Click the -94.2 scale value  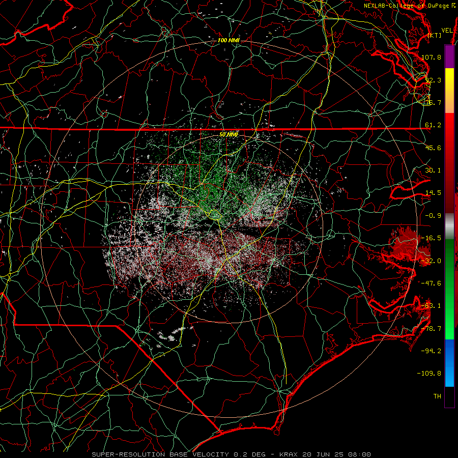click(x=431, y=351)
